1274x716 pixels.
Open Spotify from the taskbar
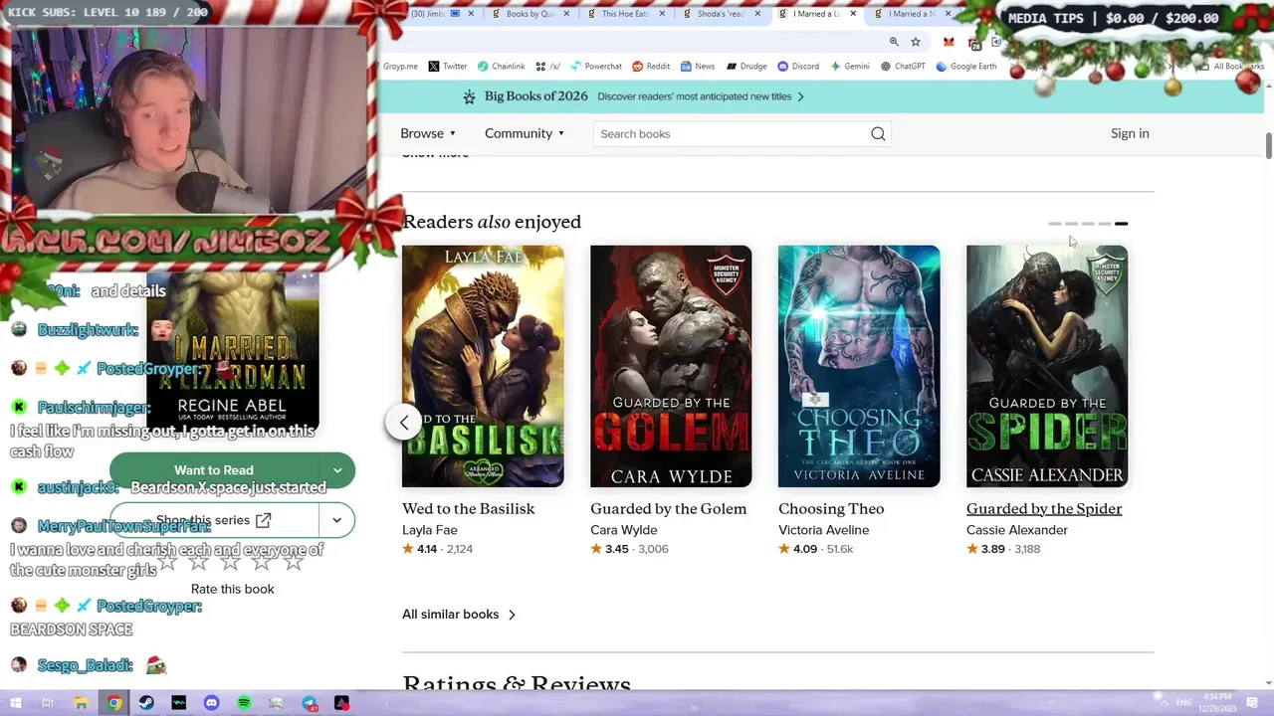coord(244,703)
